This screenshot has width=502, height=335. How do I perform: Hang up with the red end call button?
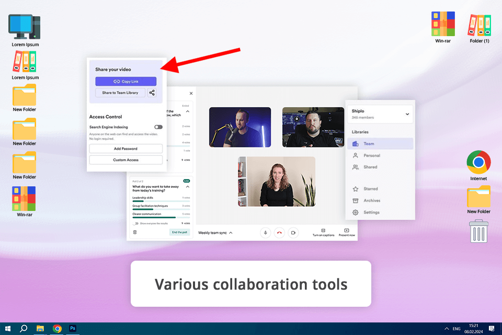[x=279, y=233]
